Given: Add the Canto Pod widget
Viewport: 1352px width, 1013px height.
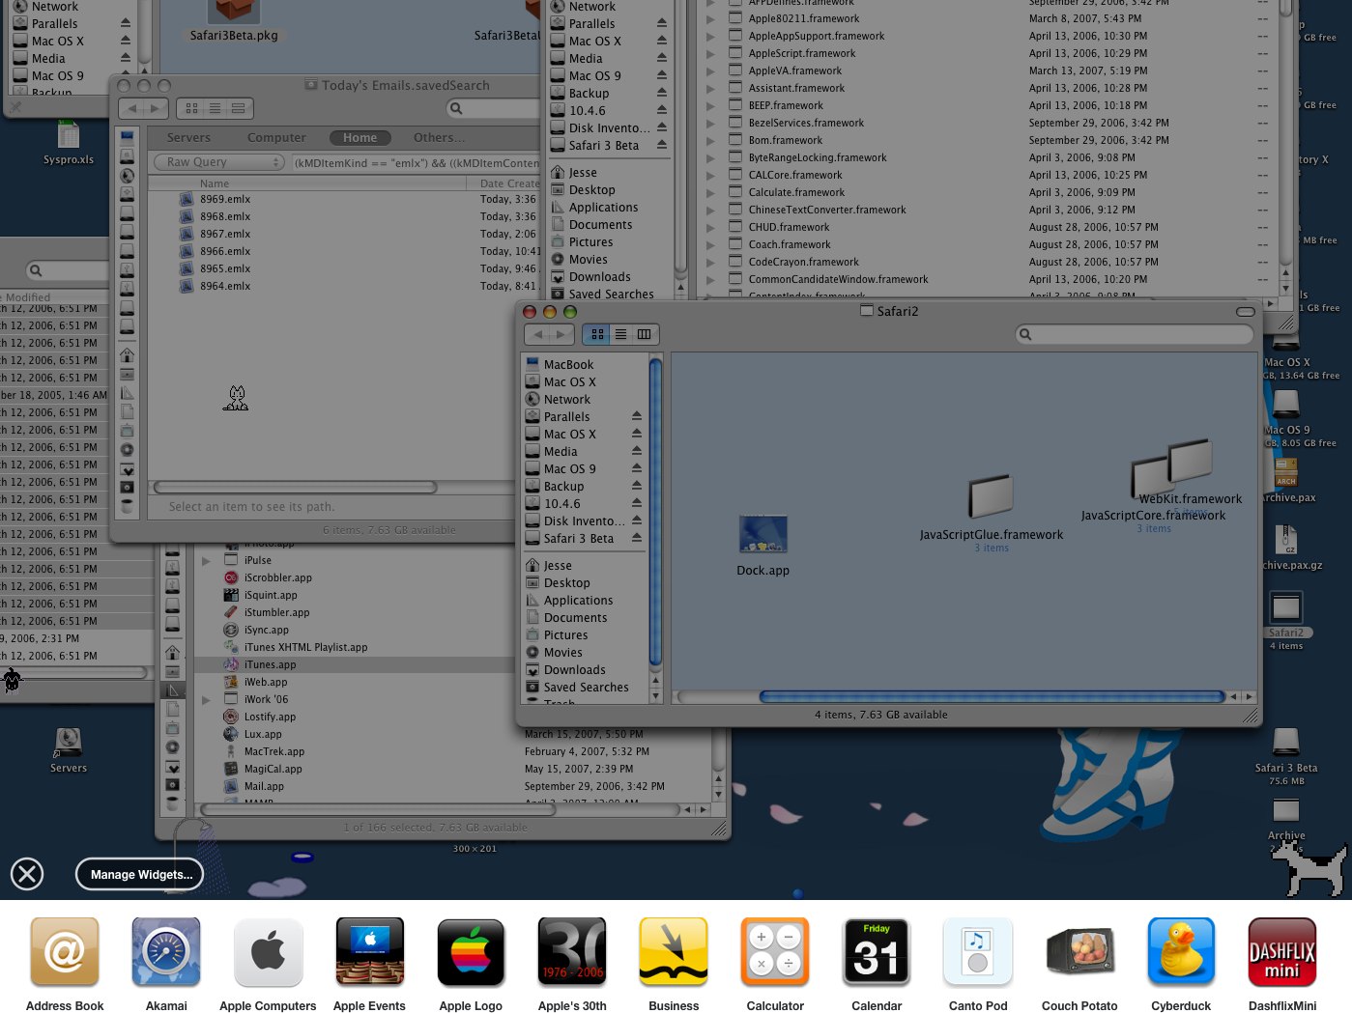Looking at the screenshot, I should pyautogui.click(x=978, y=952).
